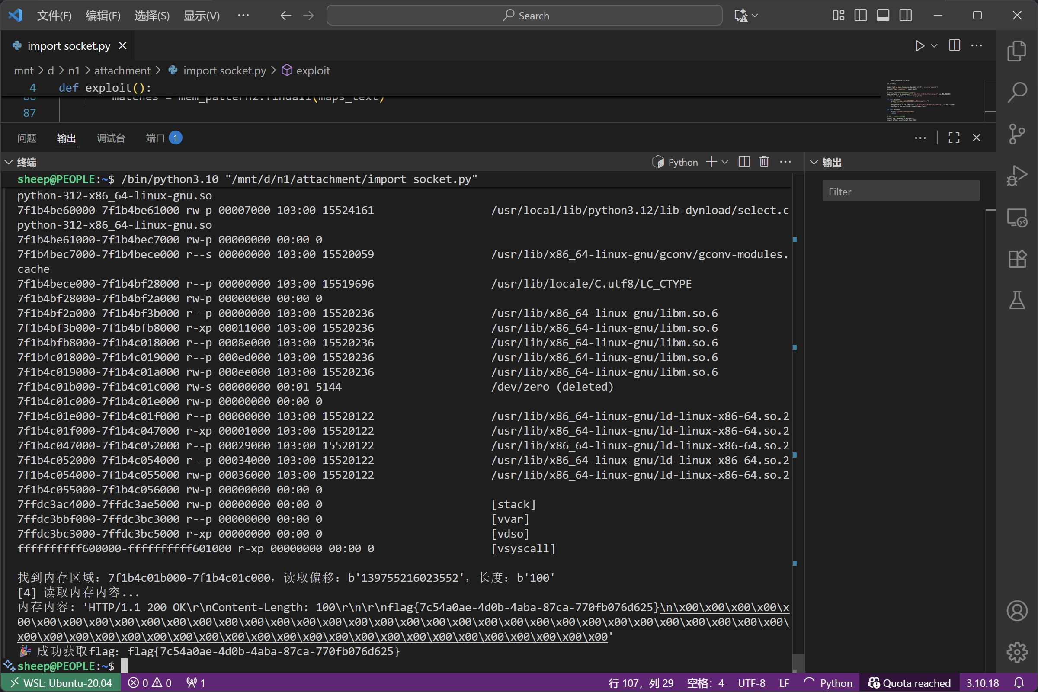Toggle the bottom panel layout button
1038x692 pixels.
(x=883, y=16)
